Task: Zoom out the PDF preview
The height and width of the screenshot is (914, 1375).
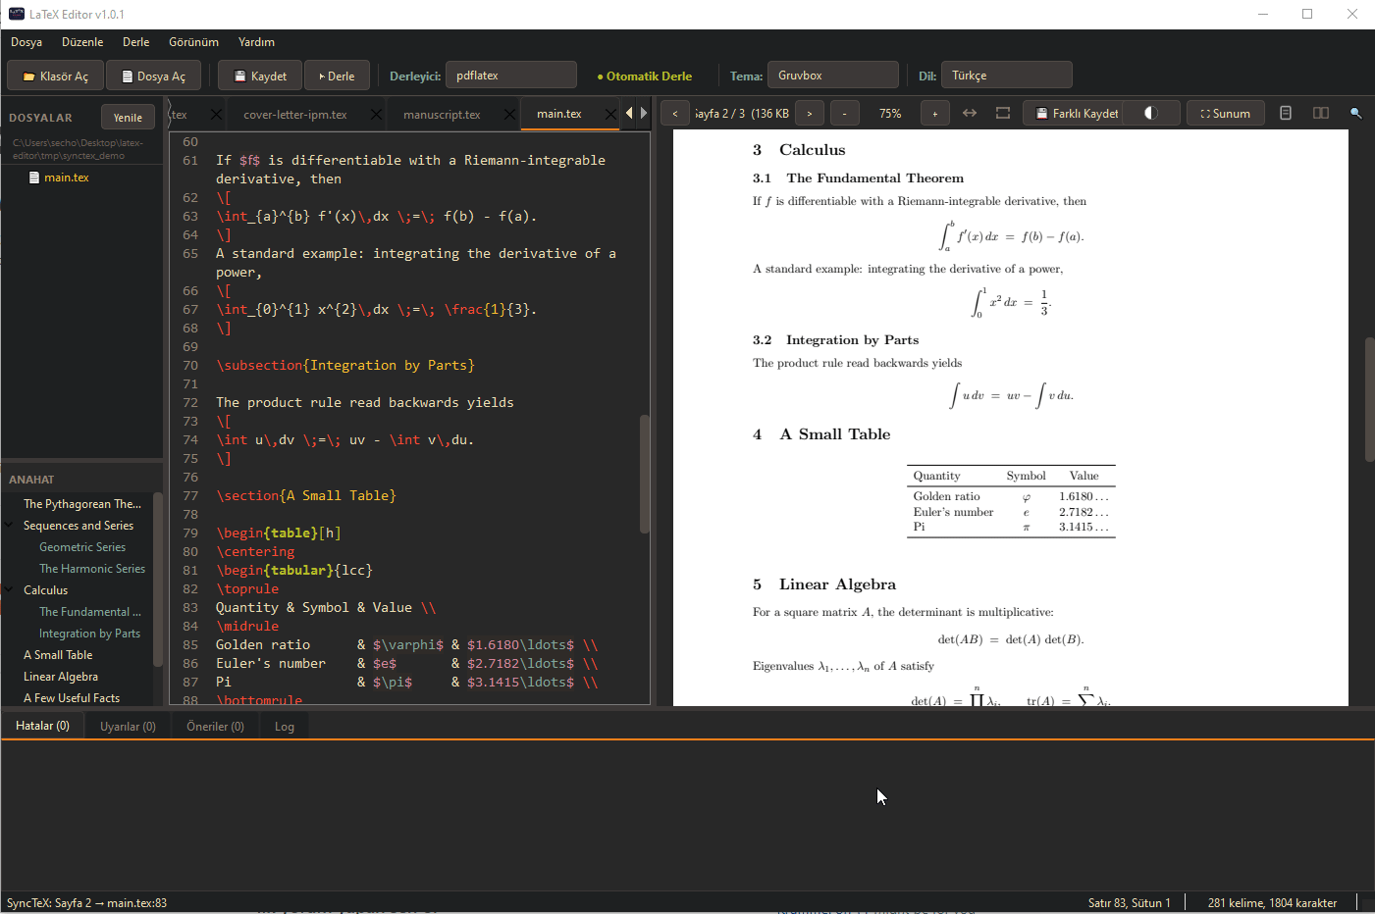Action: coord(845,114)
